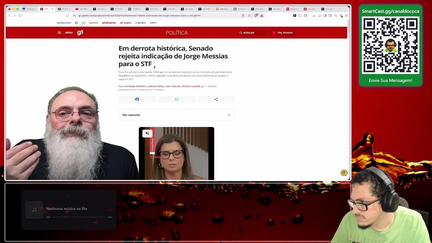Toggle the browser sidebar panel

325,16
